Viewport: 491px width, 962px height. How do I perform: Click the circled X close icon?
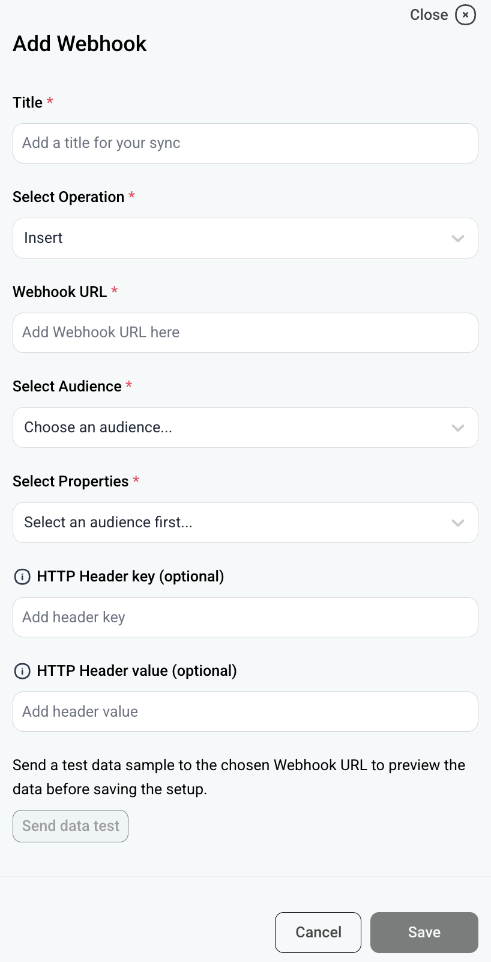[x=465, y=14]
